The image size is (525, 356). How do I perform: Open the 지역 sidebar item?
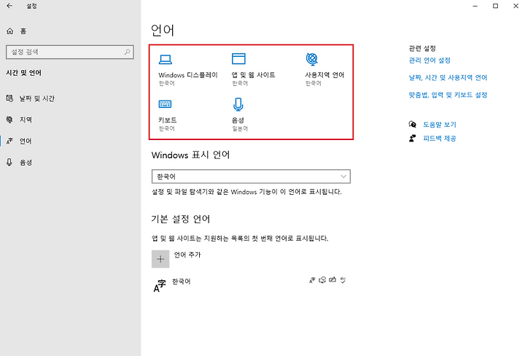70,120
